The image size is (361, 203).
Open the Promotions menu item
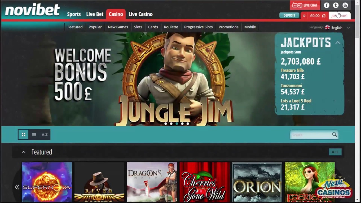228,27
